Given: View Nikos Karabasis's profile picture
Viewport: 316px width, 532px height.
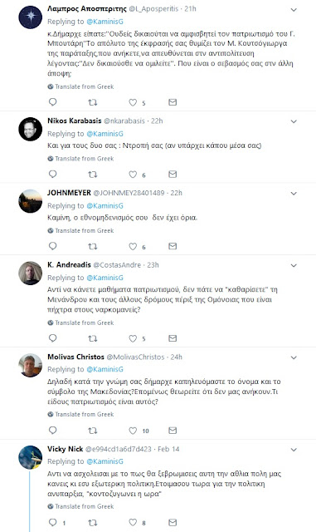Looking at the screenshot, I should (x=30, y=129).
